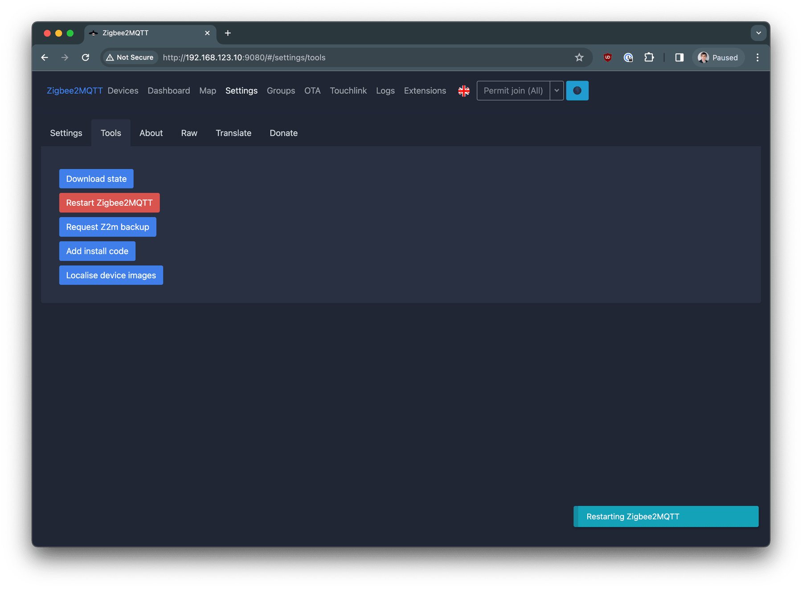Bookmark the page using the star icon
This screenshot has height=589, width=802.
579,57
